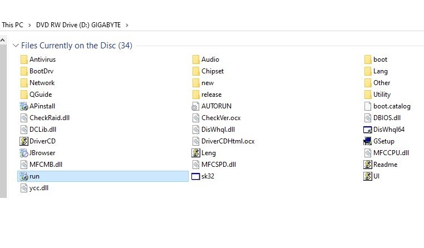424x248 pixels.
Task: Select the Network folder icon
Action: coord(24,83)
